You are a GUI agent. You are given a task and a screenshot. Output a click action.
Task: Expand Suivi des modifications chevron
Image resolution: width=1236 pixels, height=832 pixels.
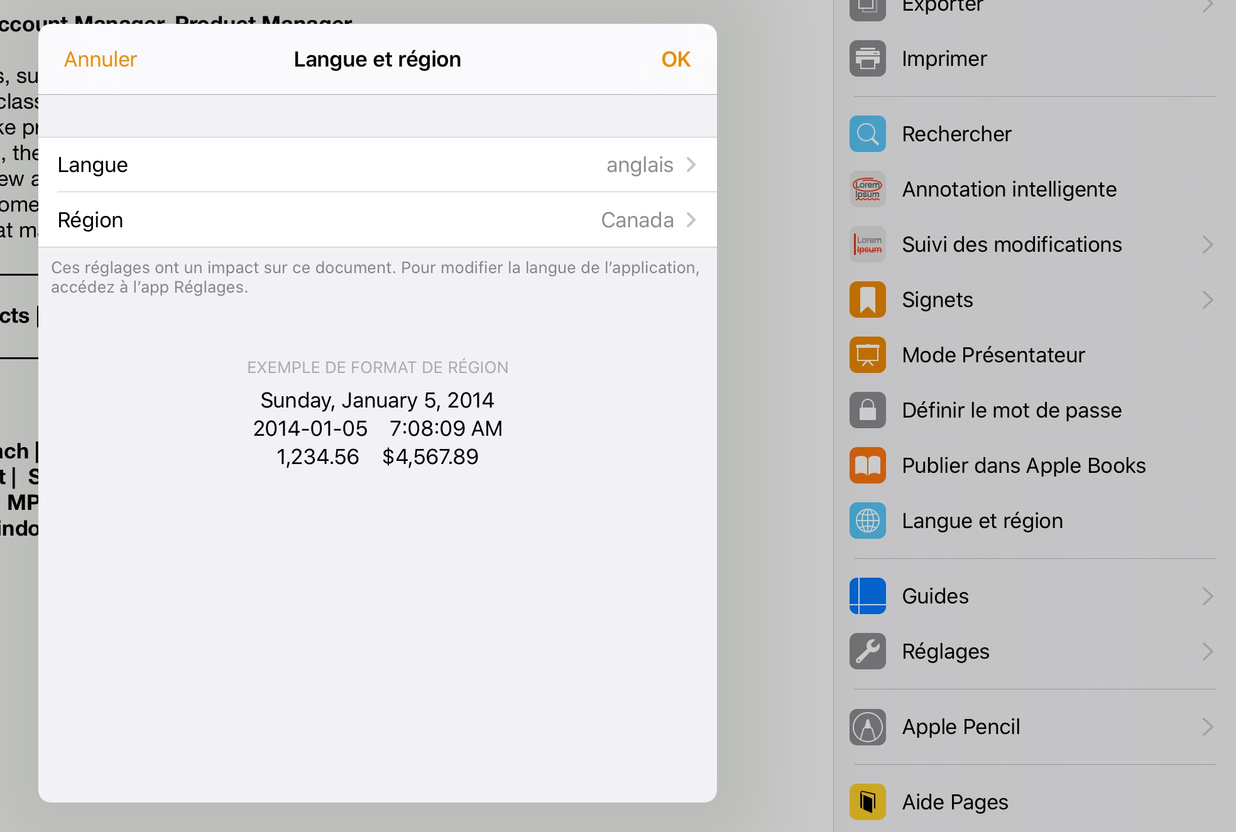pos(1207,244)
